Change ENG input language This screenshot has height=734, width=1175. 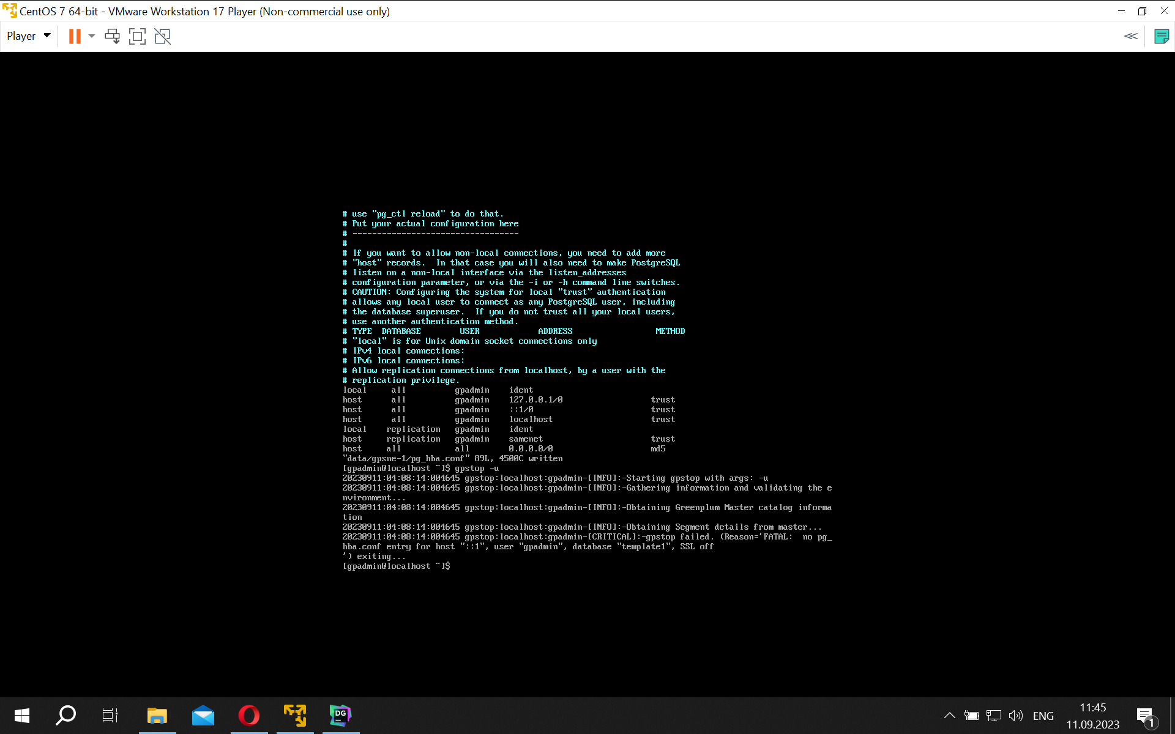coord(1043,716)
